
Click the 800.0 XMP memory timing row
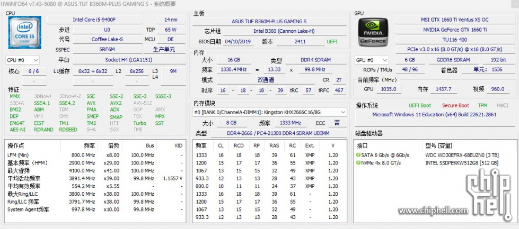tap(269, 186)
